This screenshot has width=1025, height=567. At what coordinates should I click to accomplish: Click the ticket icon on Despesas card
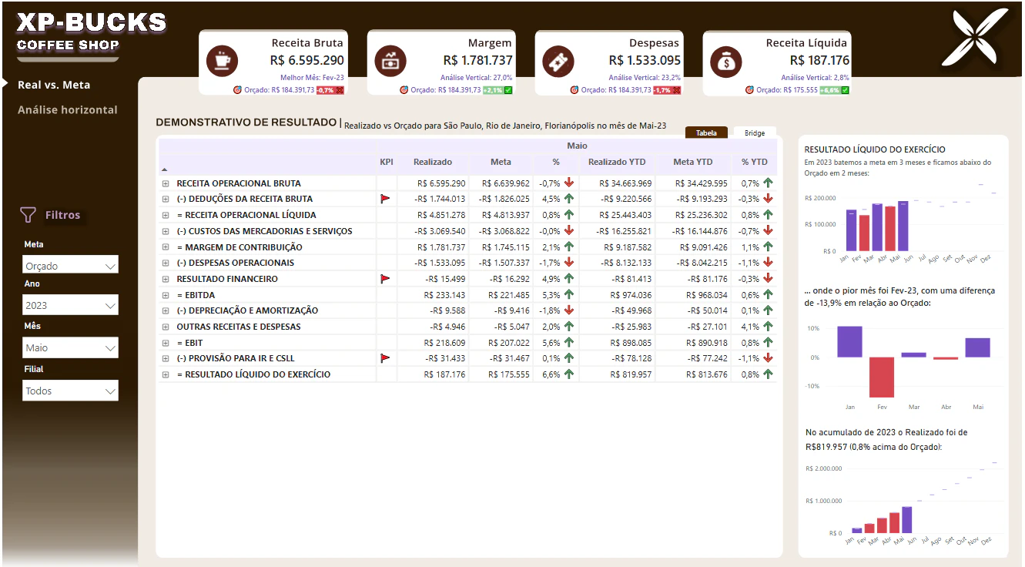click(558, 61)
